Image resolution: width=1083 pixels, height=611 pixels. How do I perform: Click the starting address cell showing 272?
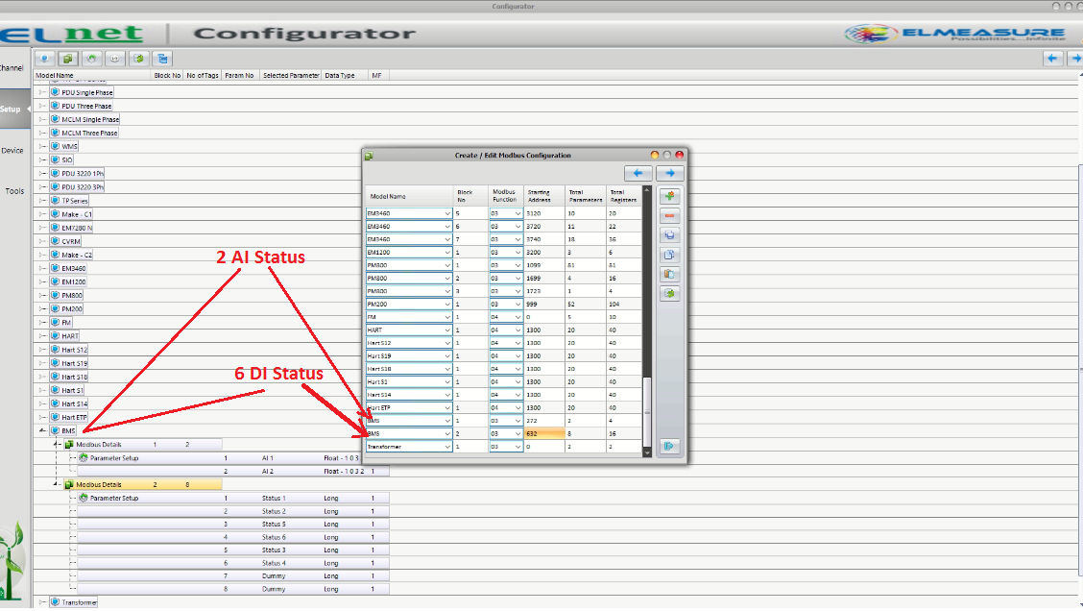click(x=544, y=421)
